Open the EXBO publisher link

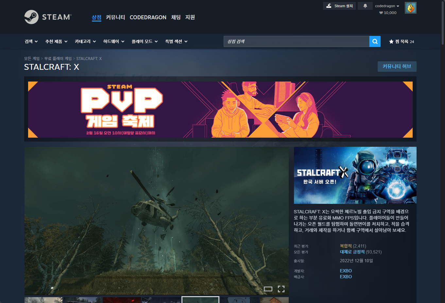(x=346, y=277)
